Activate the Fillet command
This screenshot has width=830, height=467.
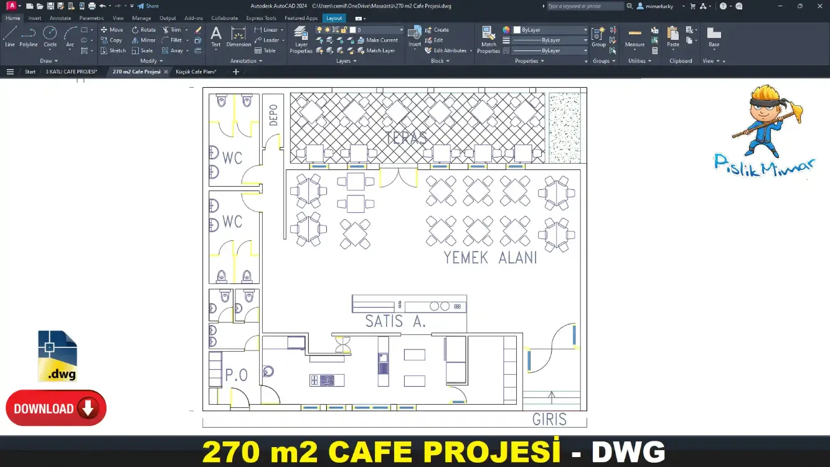(172, 40)
